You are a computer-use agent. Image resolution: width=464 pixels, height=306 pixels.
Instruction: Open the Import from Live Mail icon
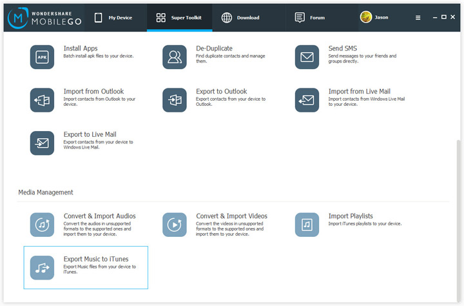point(307,100)
